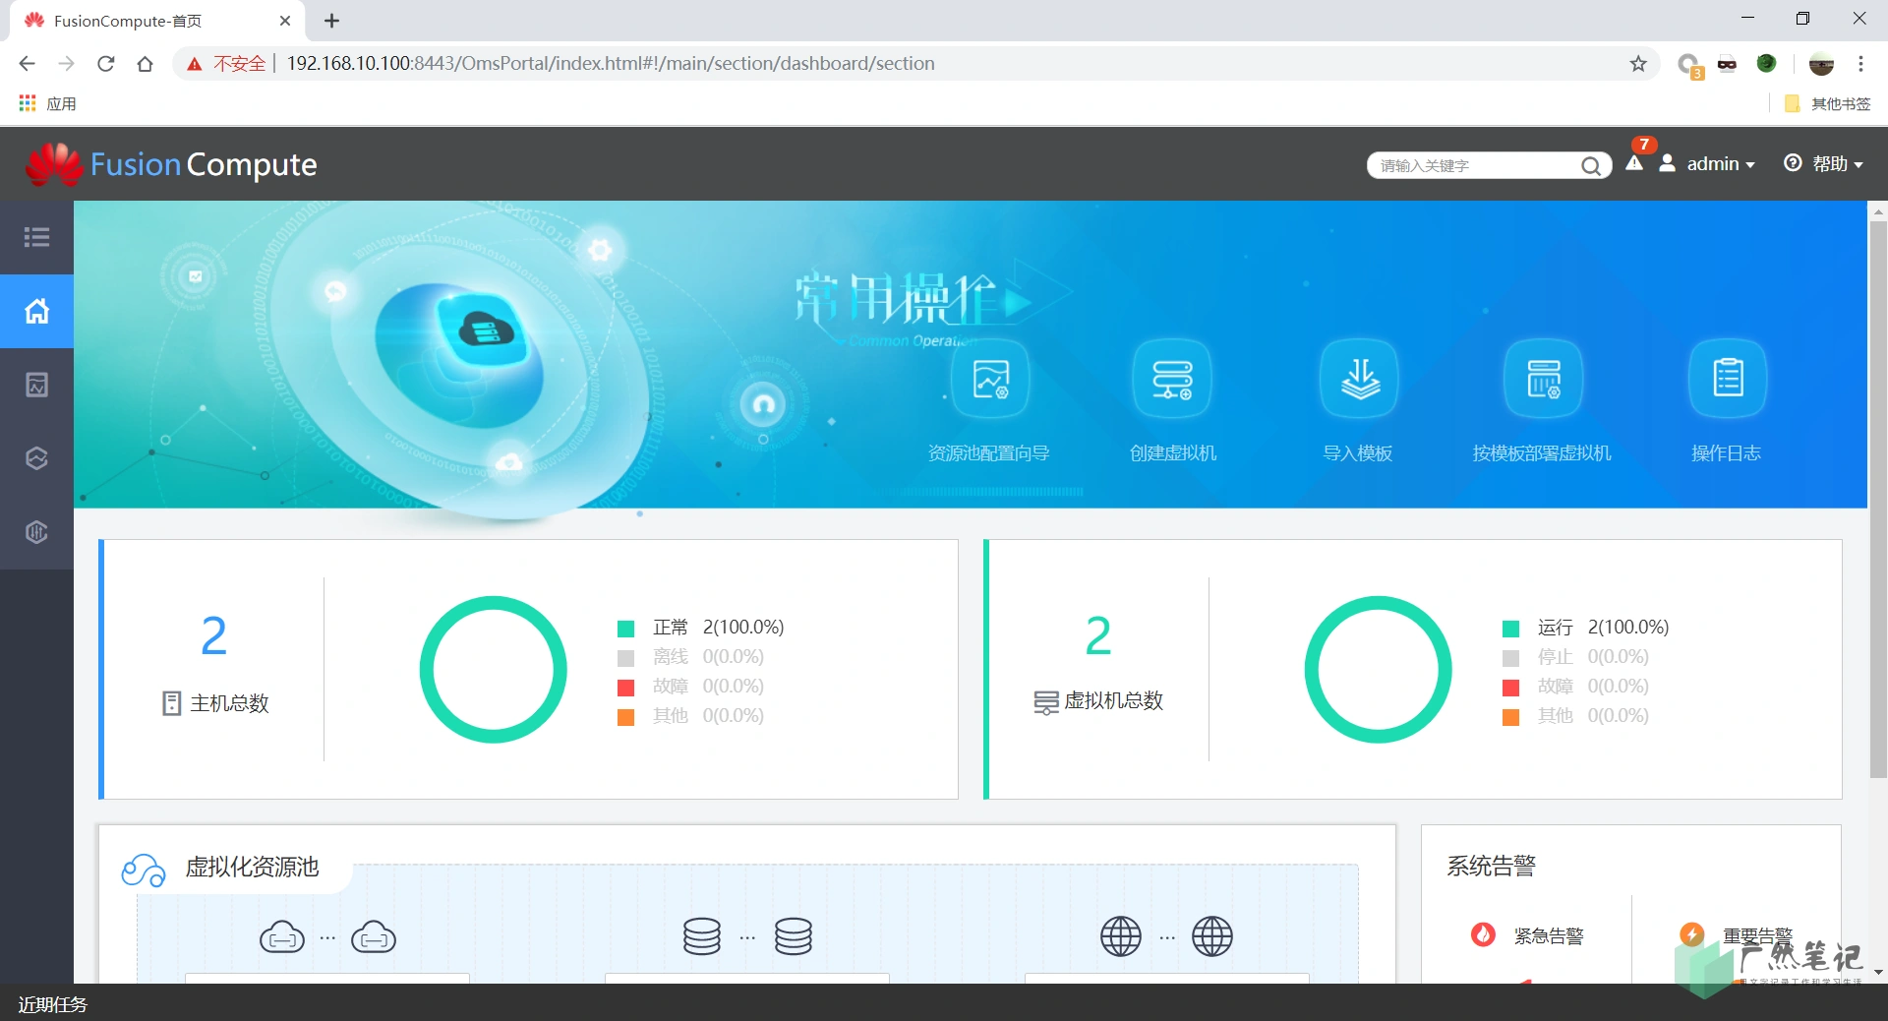
Task: Open the home dashboard sidebar icon
Action: pos(36,311)
